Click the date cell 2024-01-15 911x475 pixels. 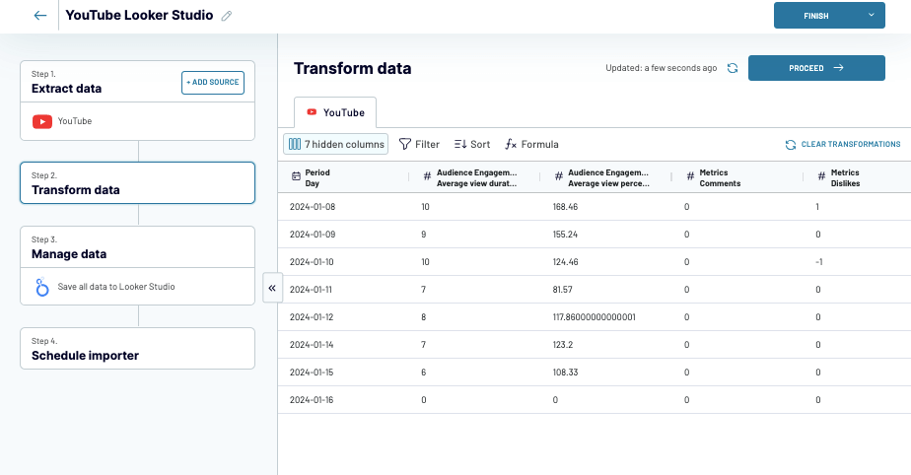[312, 373]
